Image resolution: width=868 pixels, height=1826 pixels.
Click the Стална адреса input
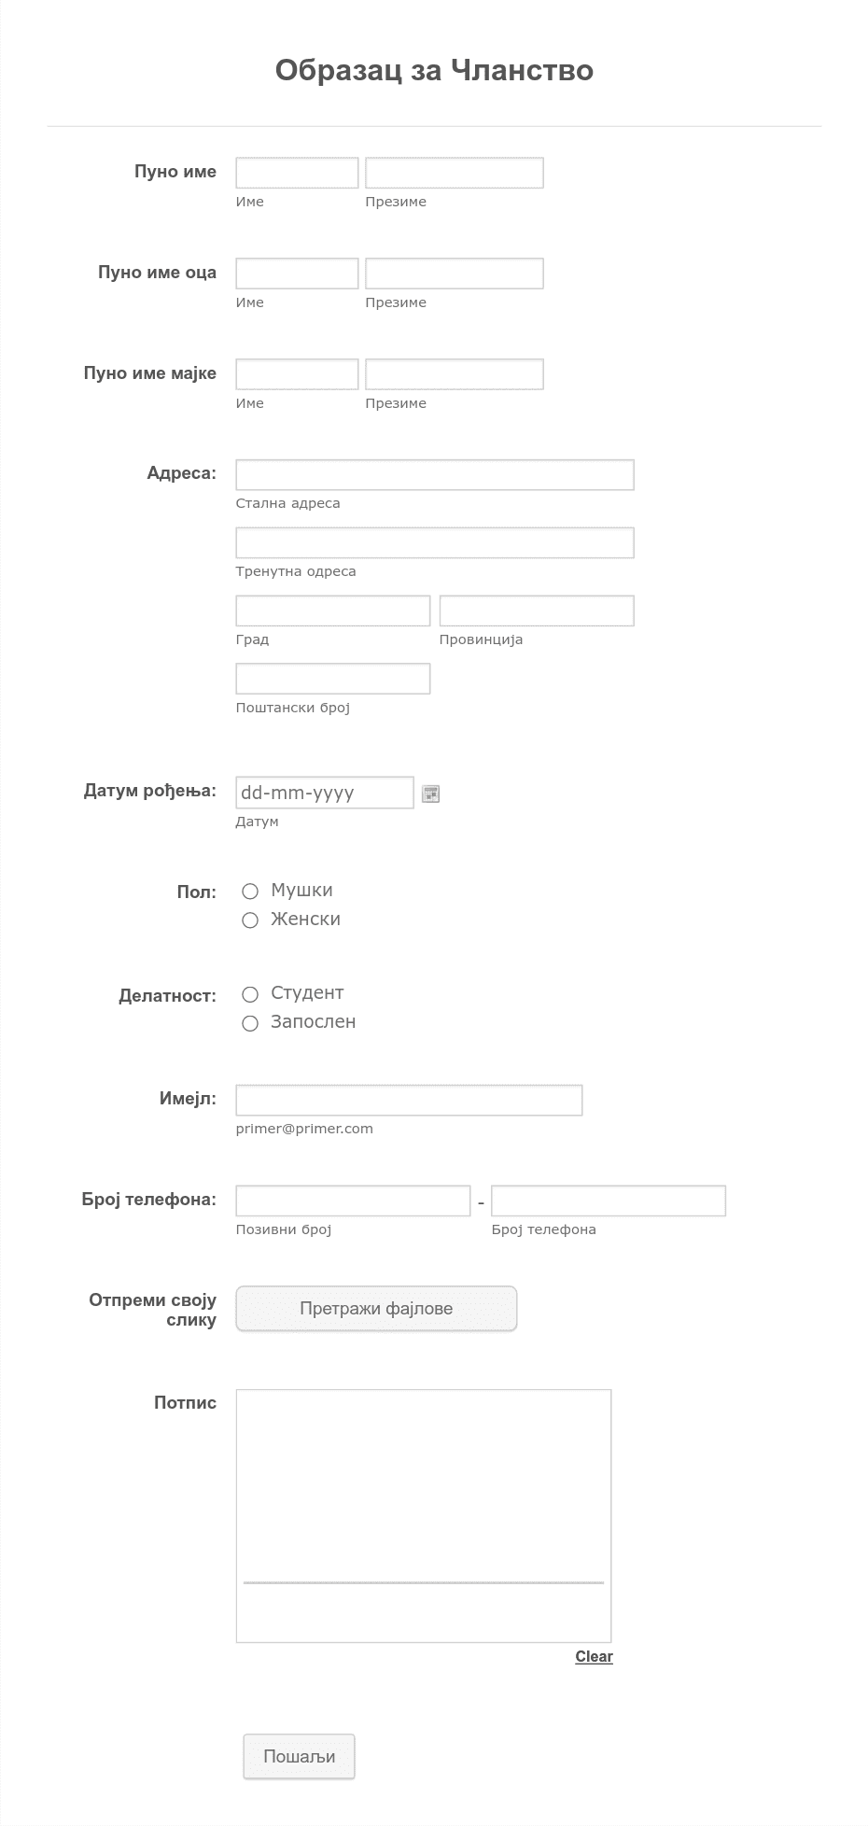(435, 474)
